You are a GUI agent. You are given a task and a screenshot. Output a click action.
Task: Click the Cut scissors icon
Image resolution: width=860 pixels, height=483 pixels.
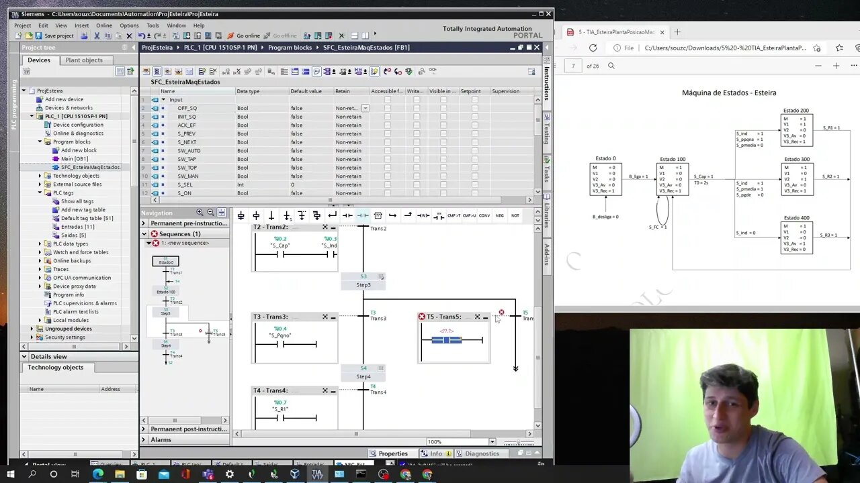[x=97, y=36]
